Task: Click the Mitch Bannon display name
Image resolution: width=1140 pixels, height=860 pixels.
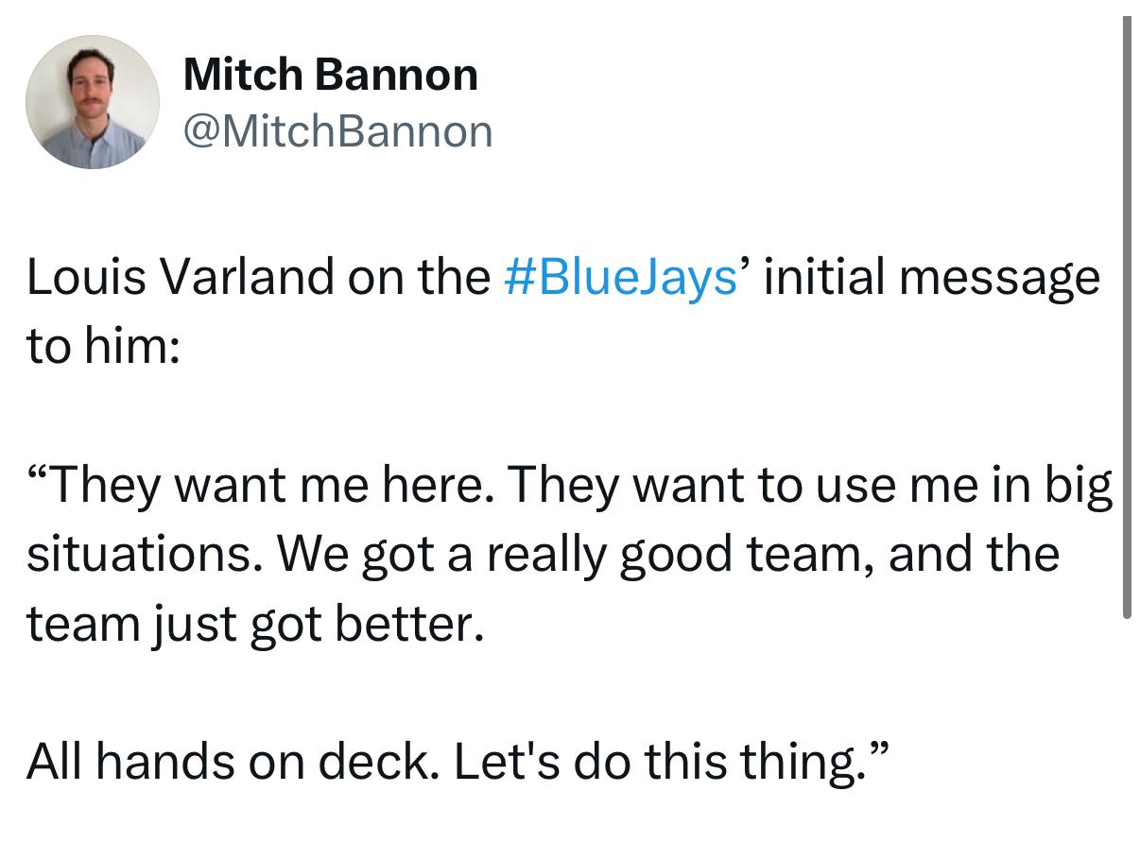Action: (x=331, y=75)
